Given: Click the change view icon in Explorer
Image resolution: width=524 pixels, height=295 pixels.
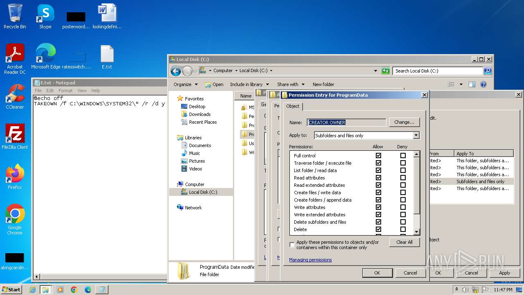Looking at the screenshot, I should click(x=451, y=84).
